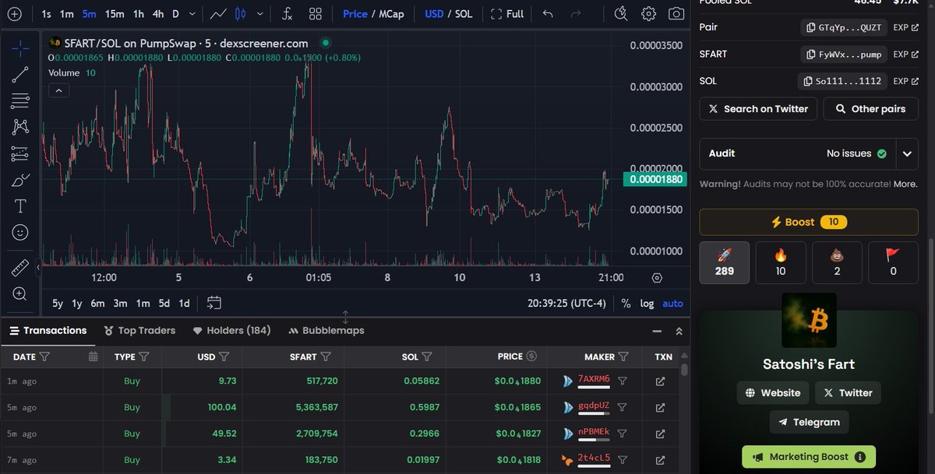Select the Emoji sticker tool
The width and height of the screenshot is (935, 474).
click(x=19, y=232)
